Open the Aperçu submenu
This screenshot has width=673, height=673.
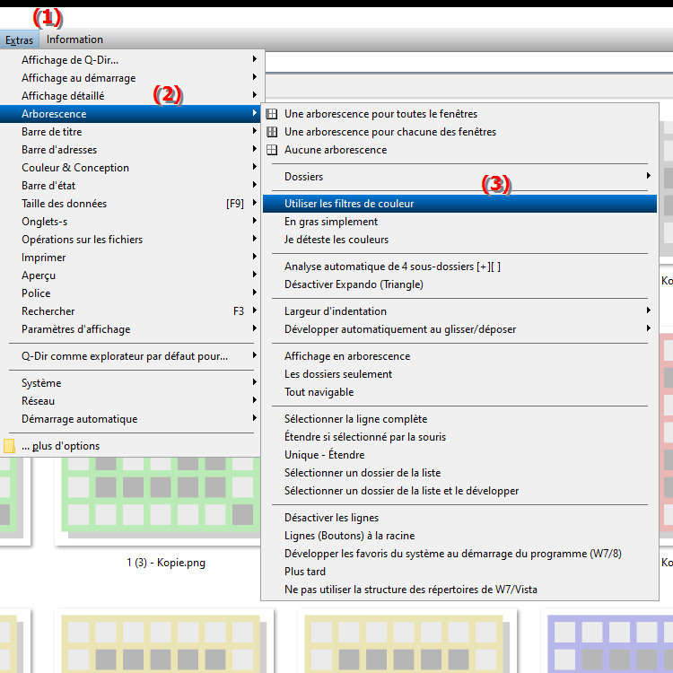point(130,275)
